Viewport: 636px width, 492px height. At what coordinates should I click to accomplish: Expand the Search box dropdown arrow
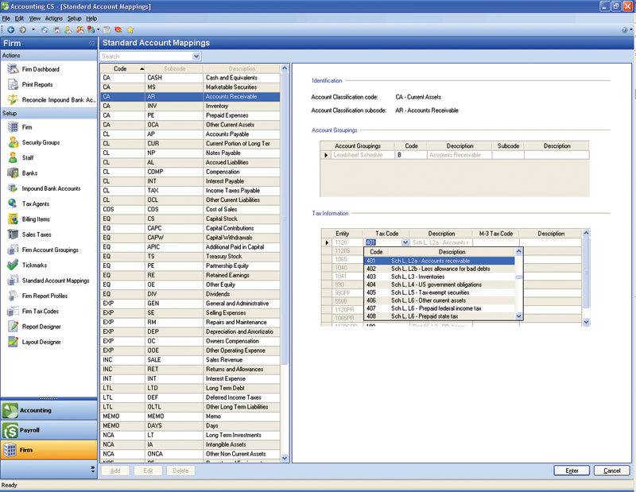pos(196,56)
